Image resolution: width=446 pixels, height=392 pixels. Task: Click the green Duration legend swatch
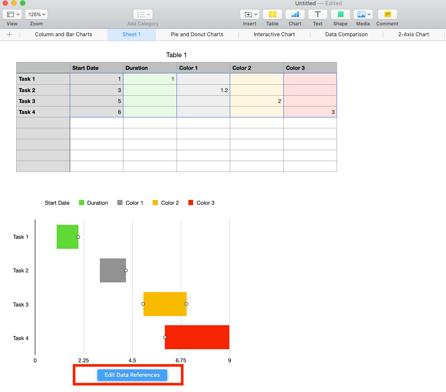[x=81, y=202]
